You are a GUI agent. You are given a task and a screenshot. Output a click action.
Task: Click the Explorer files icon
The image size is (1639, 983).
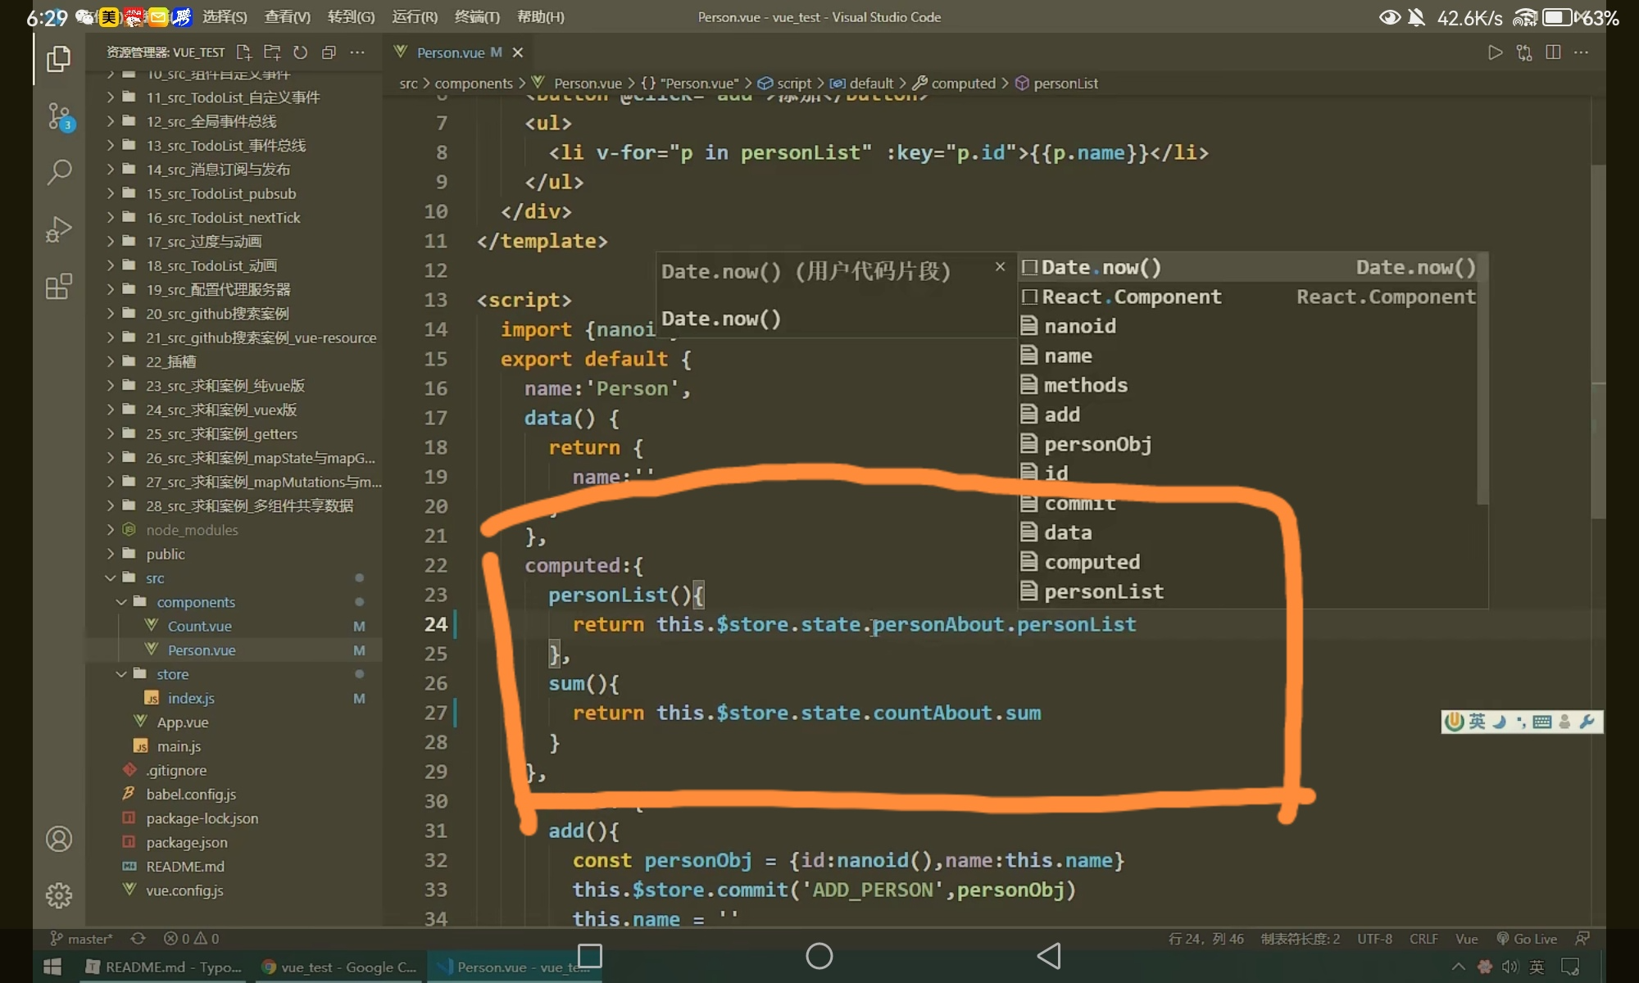pyautogui.click(x=59, y=59)
